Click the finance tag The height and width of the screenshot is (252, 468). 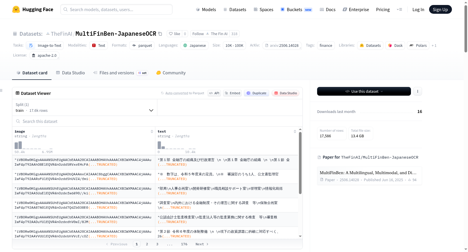(326, 45)
